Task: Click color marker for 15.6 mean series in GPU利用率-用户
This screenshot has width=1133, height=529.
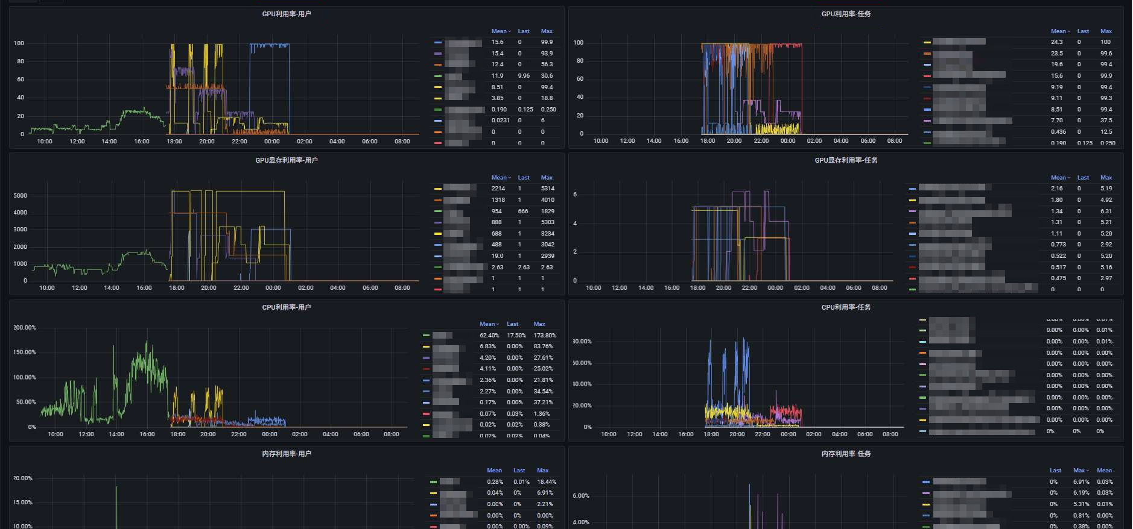Action: (438, 43)
